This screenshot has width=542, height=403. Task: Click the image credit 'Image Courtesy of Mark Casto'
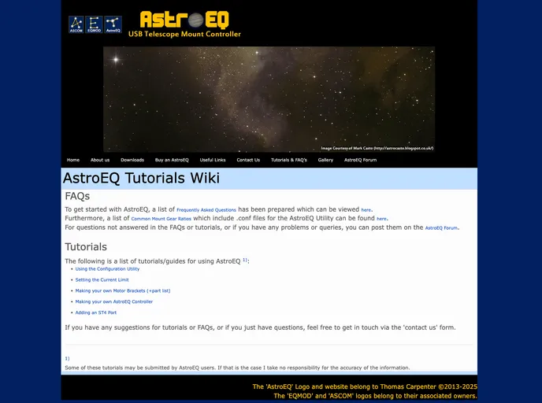coord(377,148)
